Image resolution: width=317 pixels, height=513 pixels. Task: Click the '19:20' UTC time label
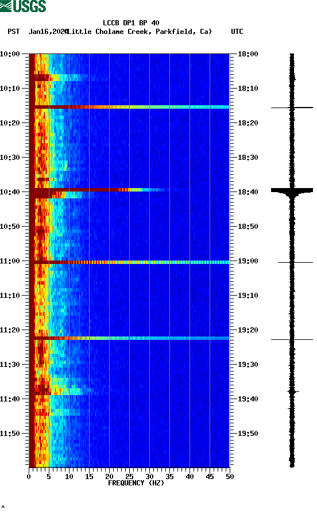pyautogui.click(x=248, y=330)
